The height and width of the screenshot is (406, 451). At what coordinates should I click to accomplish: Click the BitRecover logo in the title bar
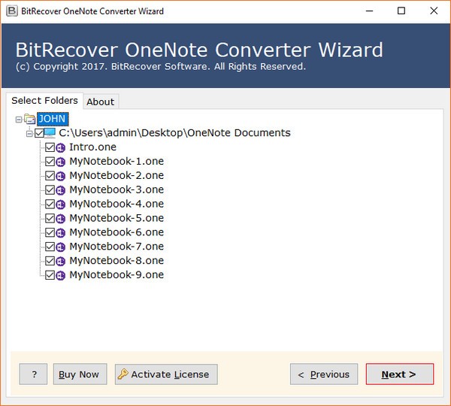pyautogui.click(x=12, y=11)
